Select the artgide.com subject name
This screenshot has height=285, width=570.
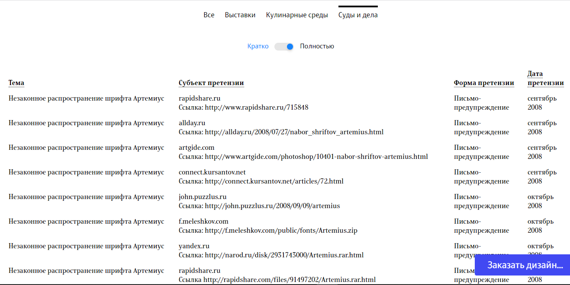coord(196,148)
